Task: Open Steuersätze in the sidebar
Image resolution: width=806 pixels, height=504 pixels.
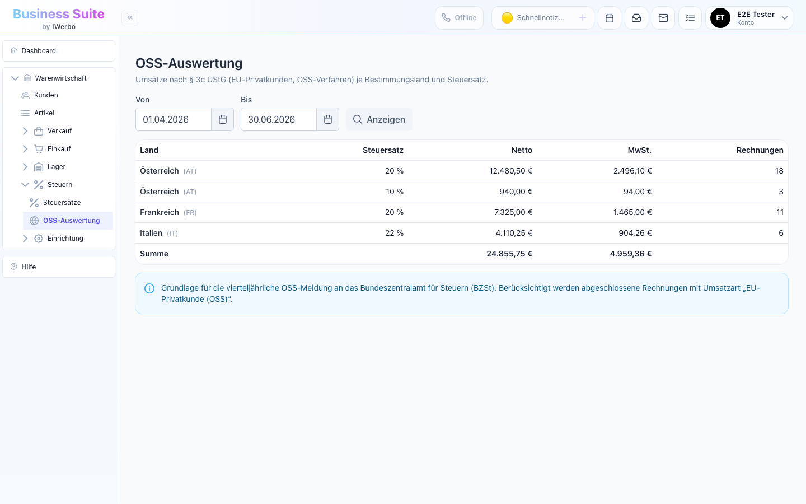Action: pos(68,203)
